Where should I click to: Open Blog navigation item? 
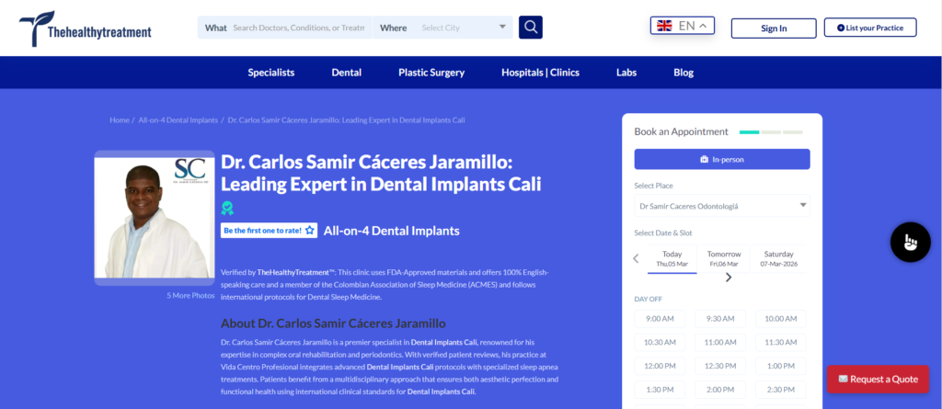684,73
